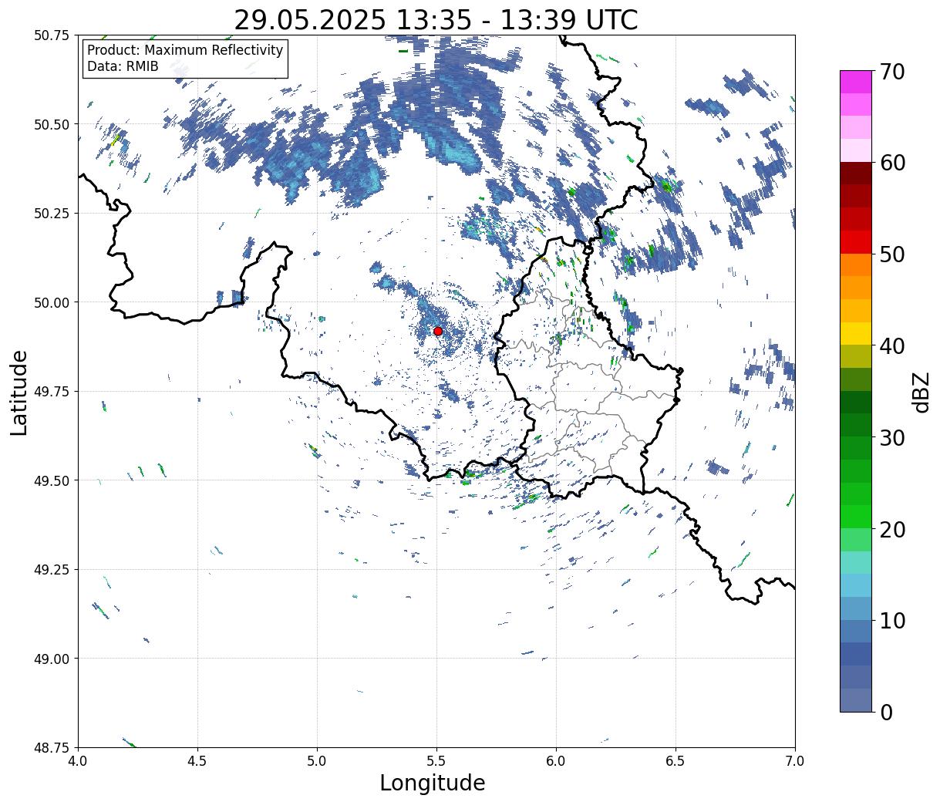
Task: Click the latitude tick label '48.75'
Action: 52,747
